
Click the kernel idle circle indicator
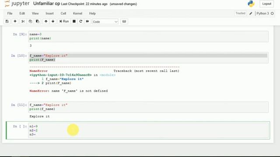point(272,14)
